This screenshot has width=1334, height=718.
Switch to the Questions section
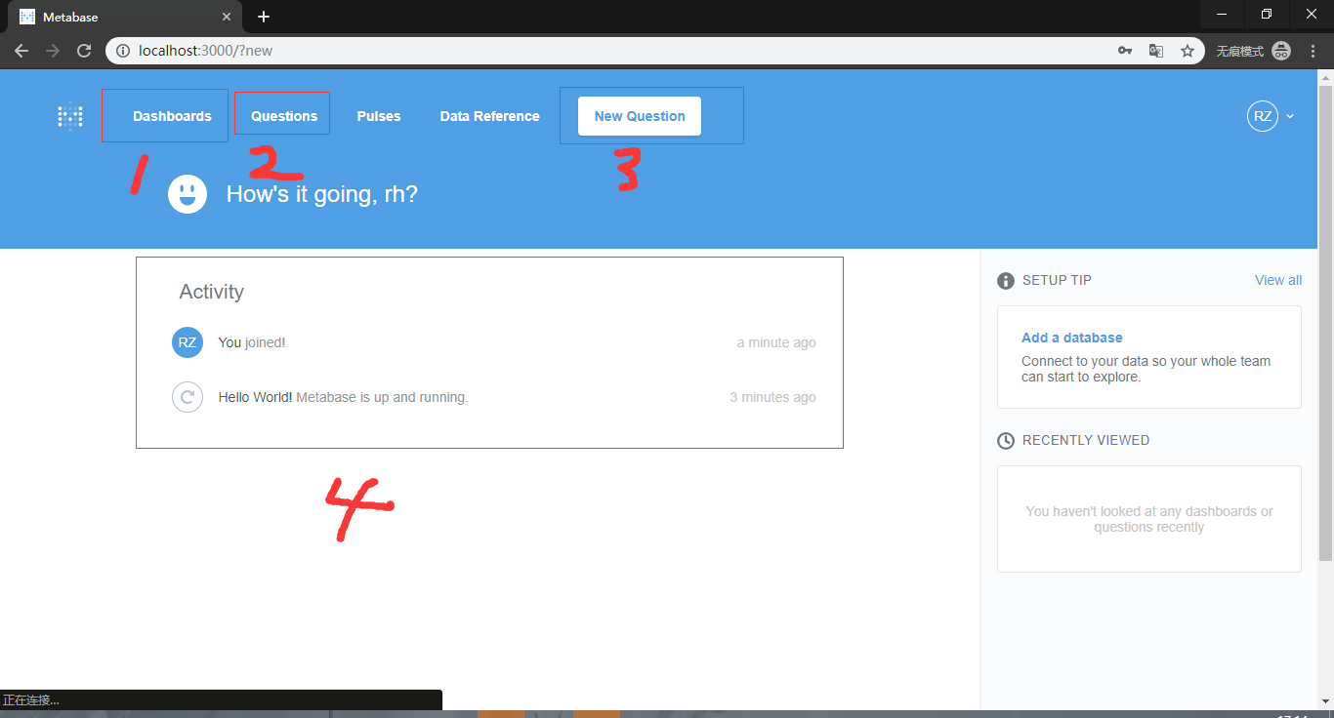(x=282, y=114)
